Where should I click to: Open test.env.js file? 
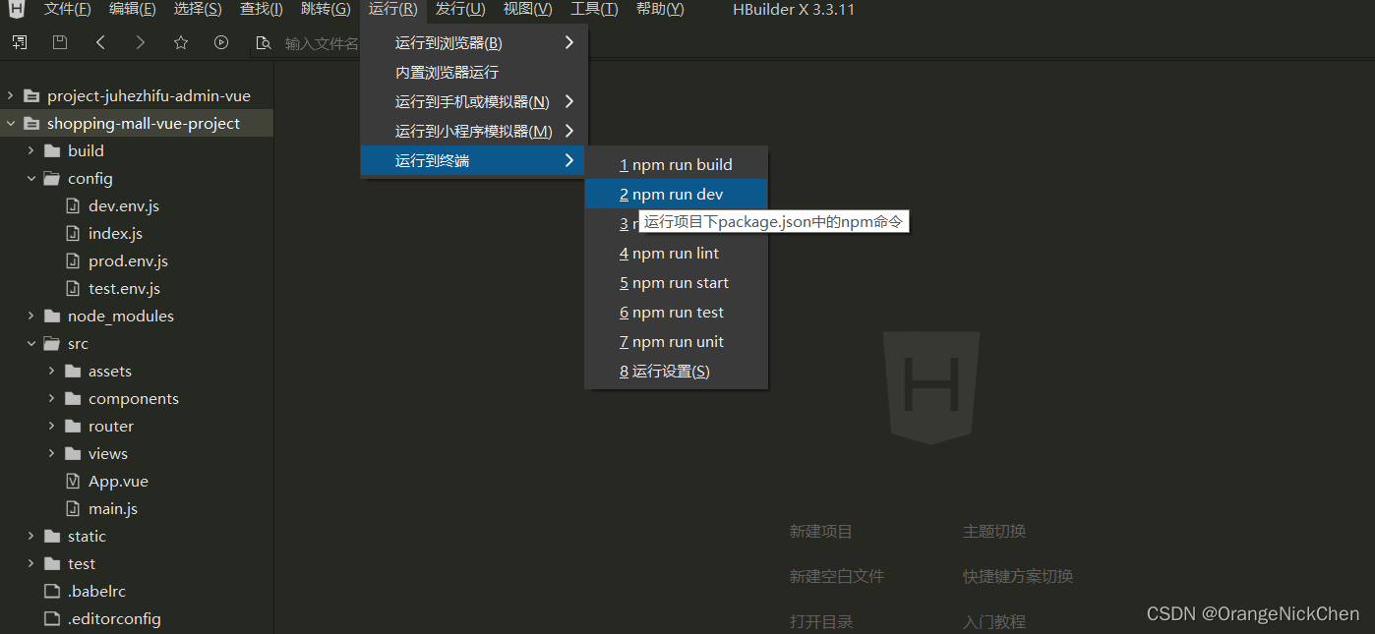pyautogui.click(x=124, y=289)
